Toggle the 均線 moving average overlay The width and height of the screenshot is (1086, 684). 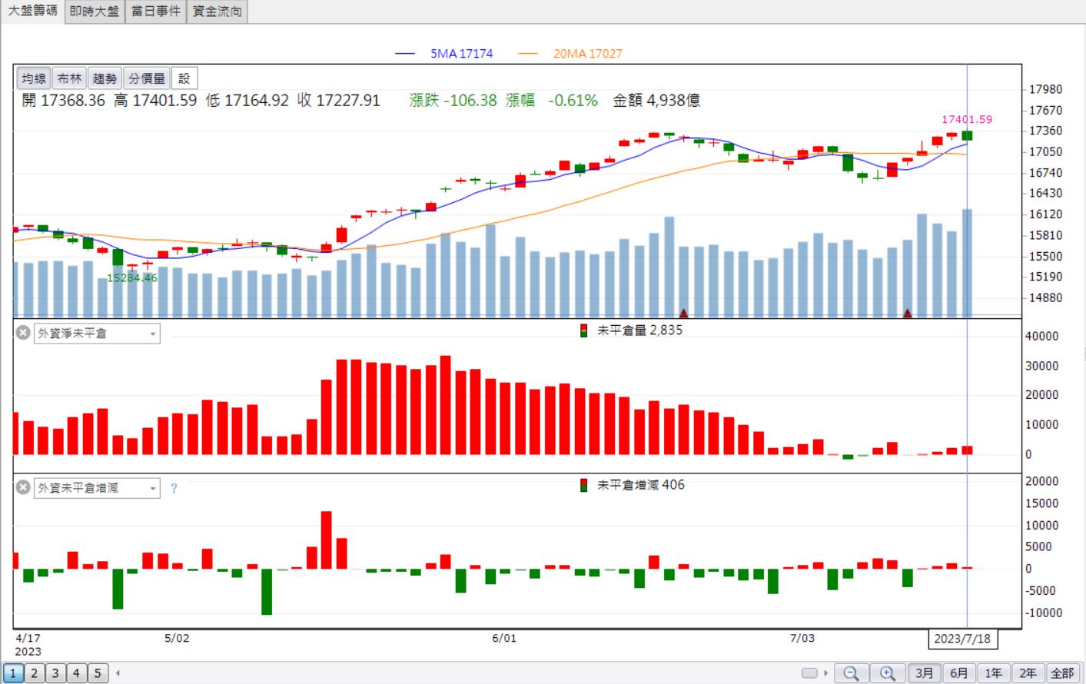[x=34, y=78]
